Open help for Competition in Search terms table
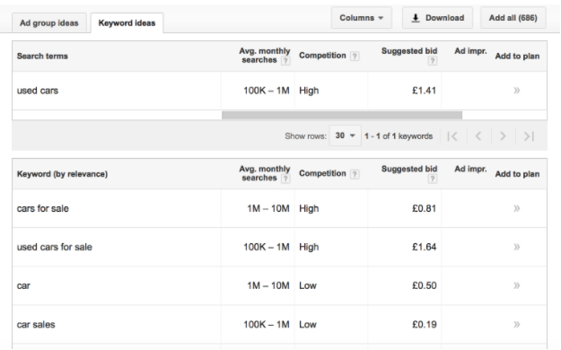The width and height of the screenshot is (561, 350). tap(355, 57)
